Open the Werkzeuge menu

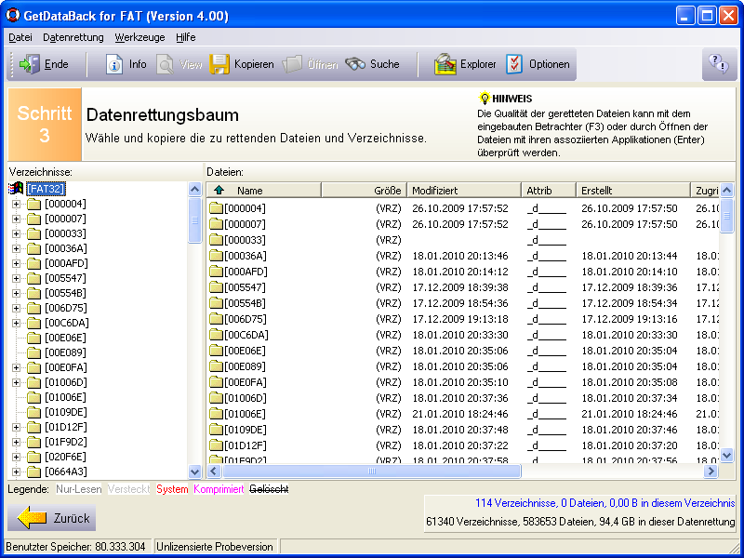click(140, 37)
